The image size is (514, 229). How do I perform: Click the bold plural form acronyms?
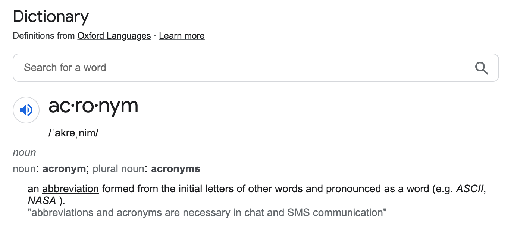(175, 169)
